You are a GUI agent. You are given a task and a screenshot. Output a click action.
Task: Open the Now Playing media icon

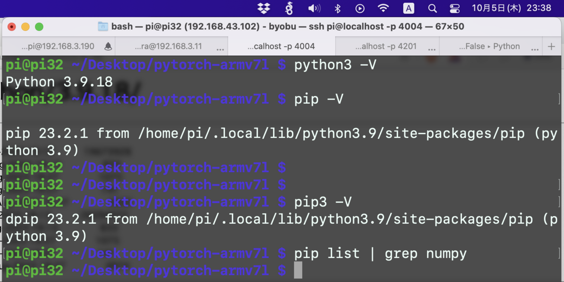pos(360,8)
